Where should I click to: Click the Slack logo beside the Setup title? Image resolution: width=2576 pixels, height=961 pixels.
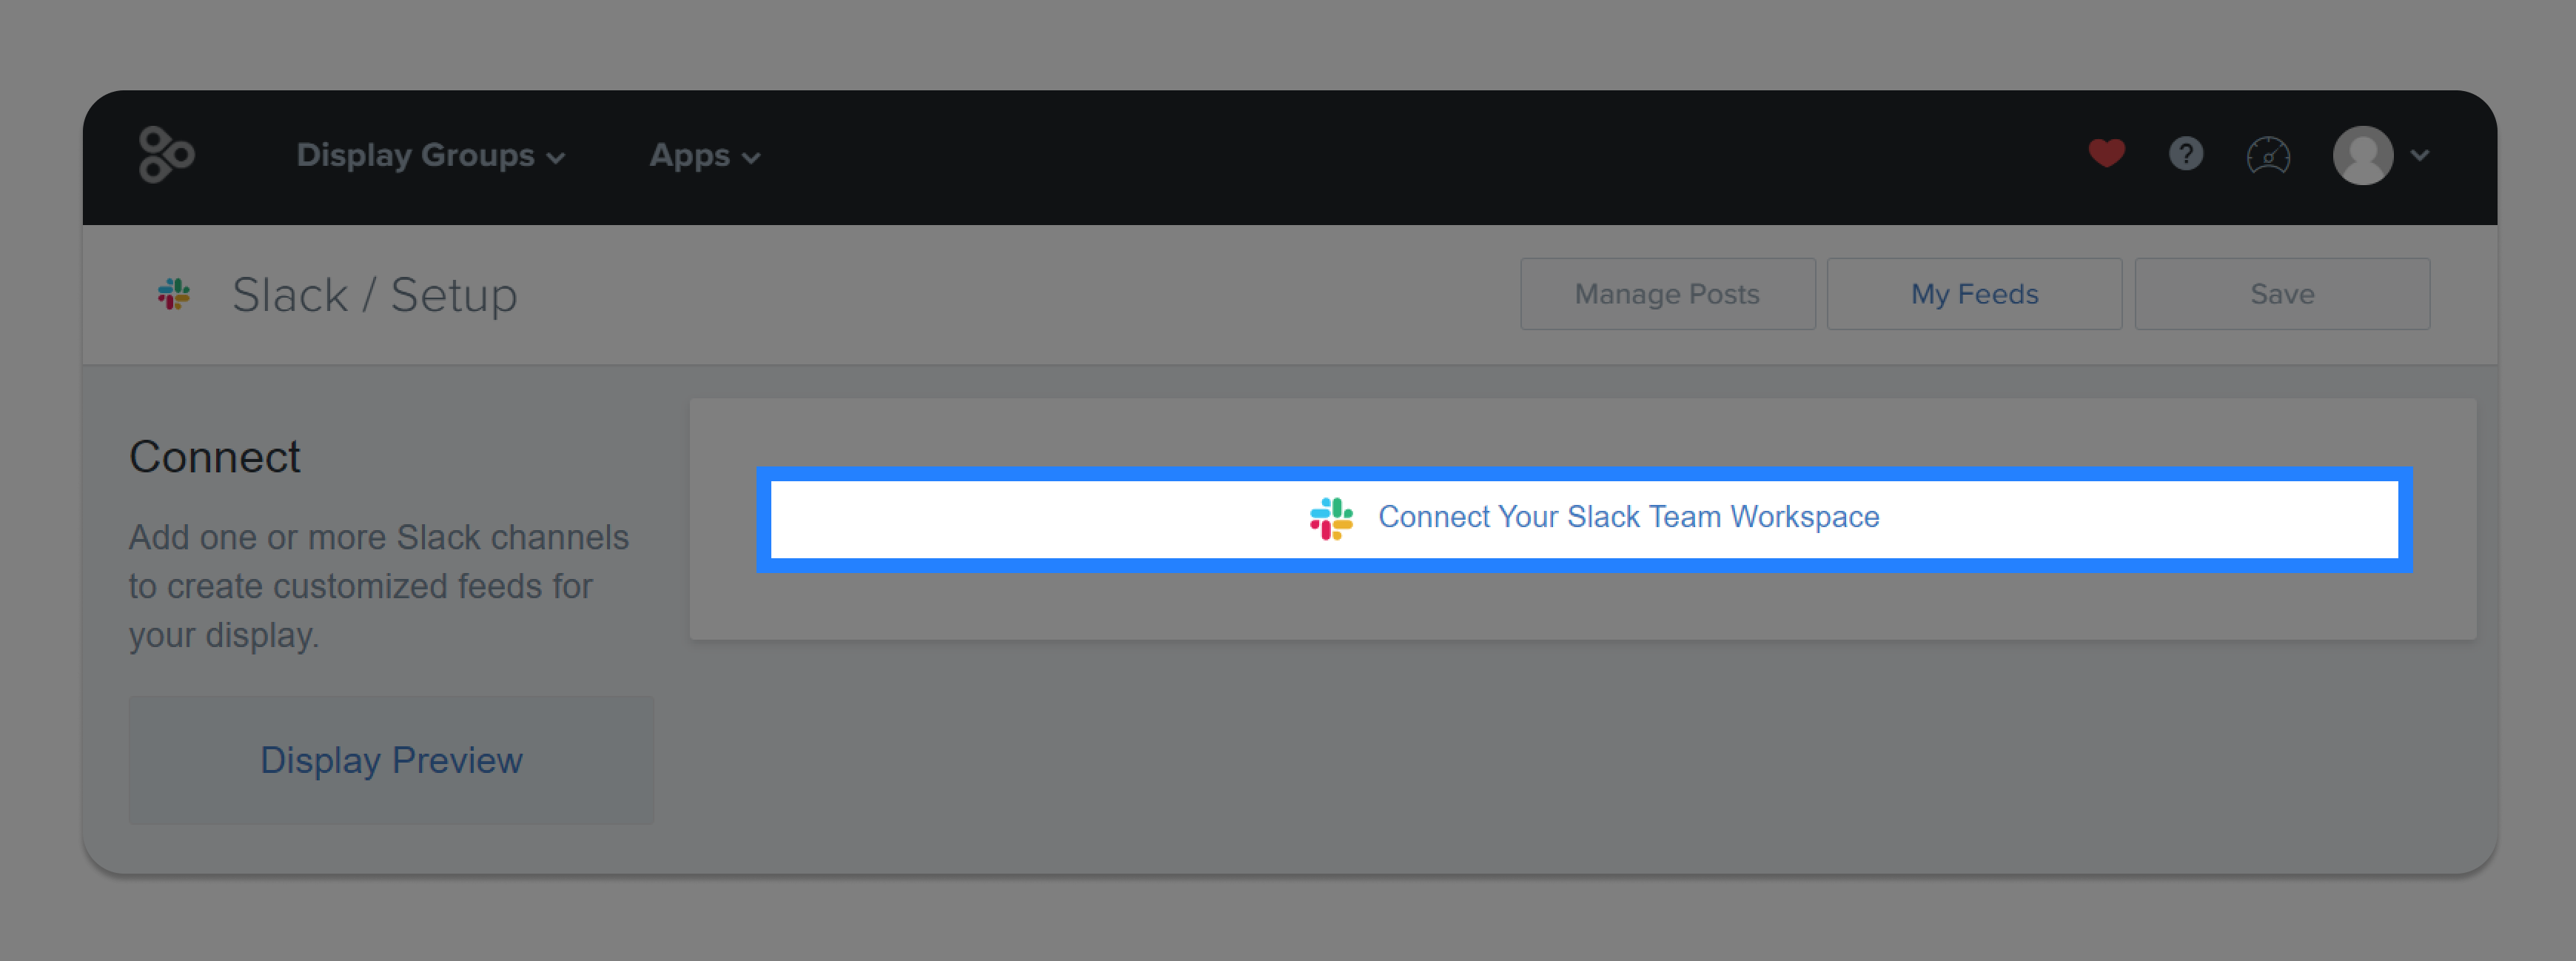pyautogui.click(x=174, y=294)
